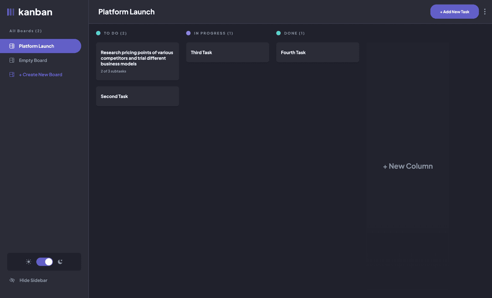Select the Platform Launch board
Viewport: 492px width, 298px height.
coord(36,46)
